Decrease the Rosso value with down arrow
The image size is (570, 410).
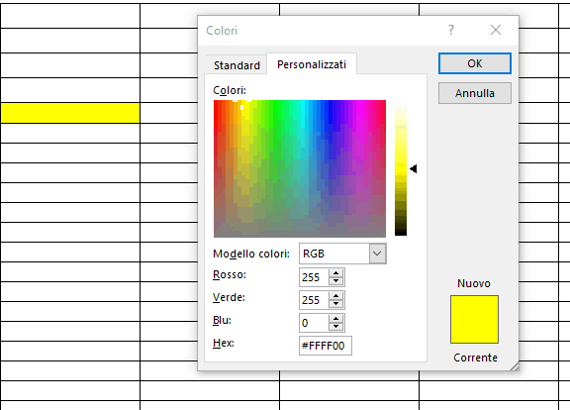(x=335, y=281)
